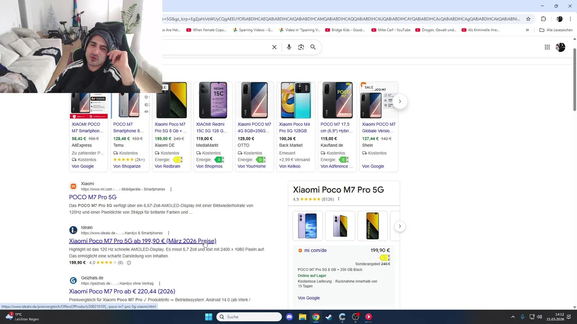Viewport: 577px width, 324px height.
Task: Open the Xiaomi Poco M4 Back Market product image
Action: coord(296,100)
